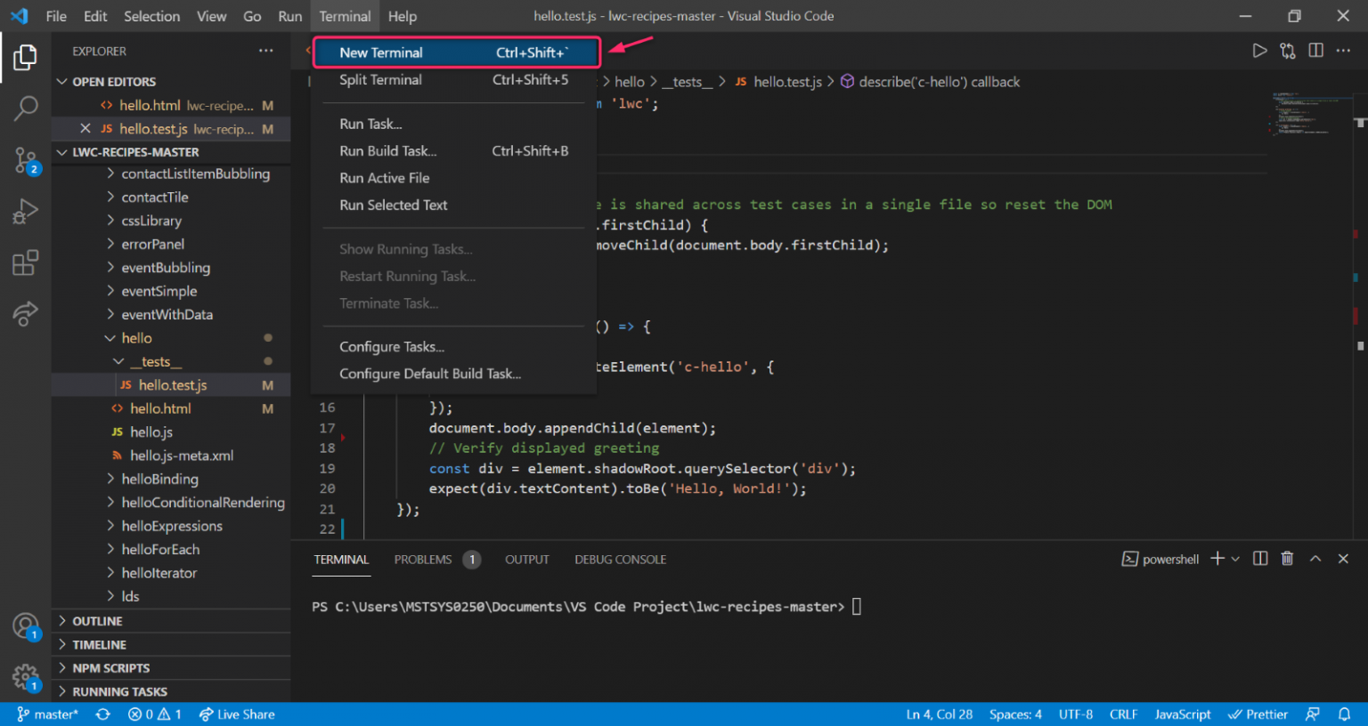This screenshot has width=1368, height=726.
Task: Open the Source Control view
Action: (x=25, y=159)
